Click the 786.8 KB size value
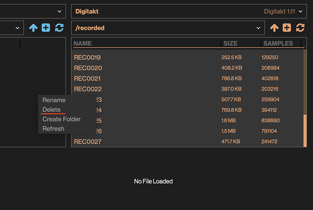Screen dimensions: 313x210 [x=231, y=78]
